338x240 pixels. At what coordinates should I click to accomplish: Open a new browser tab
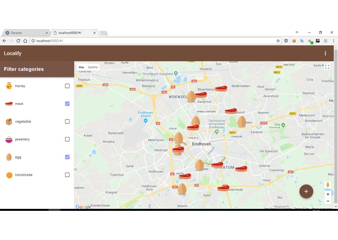pyautogui.click(x=104, y=33)
